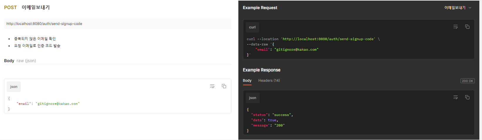Click the "status": "success" response line
Viewport: 482px width, 140px height.
pos(272,115)
